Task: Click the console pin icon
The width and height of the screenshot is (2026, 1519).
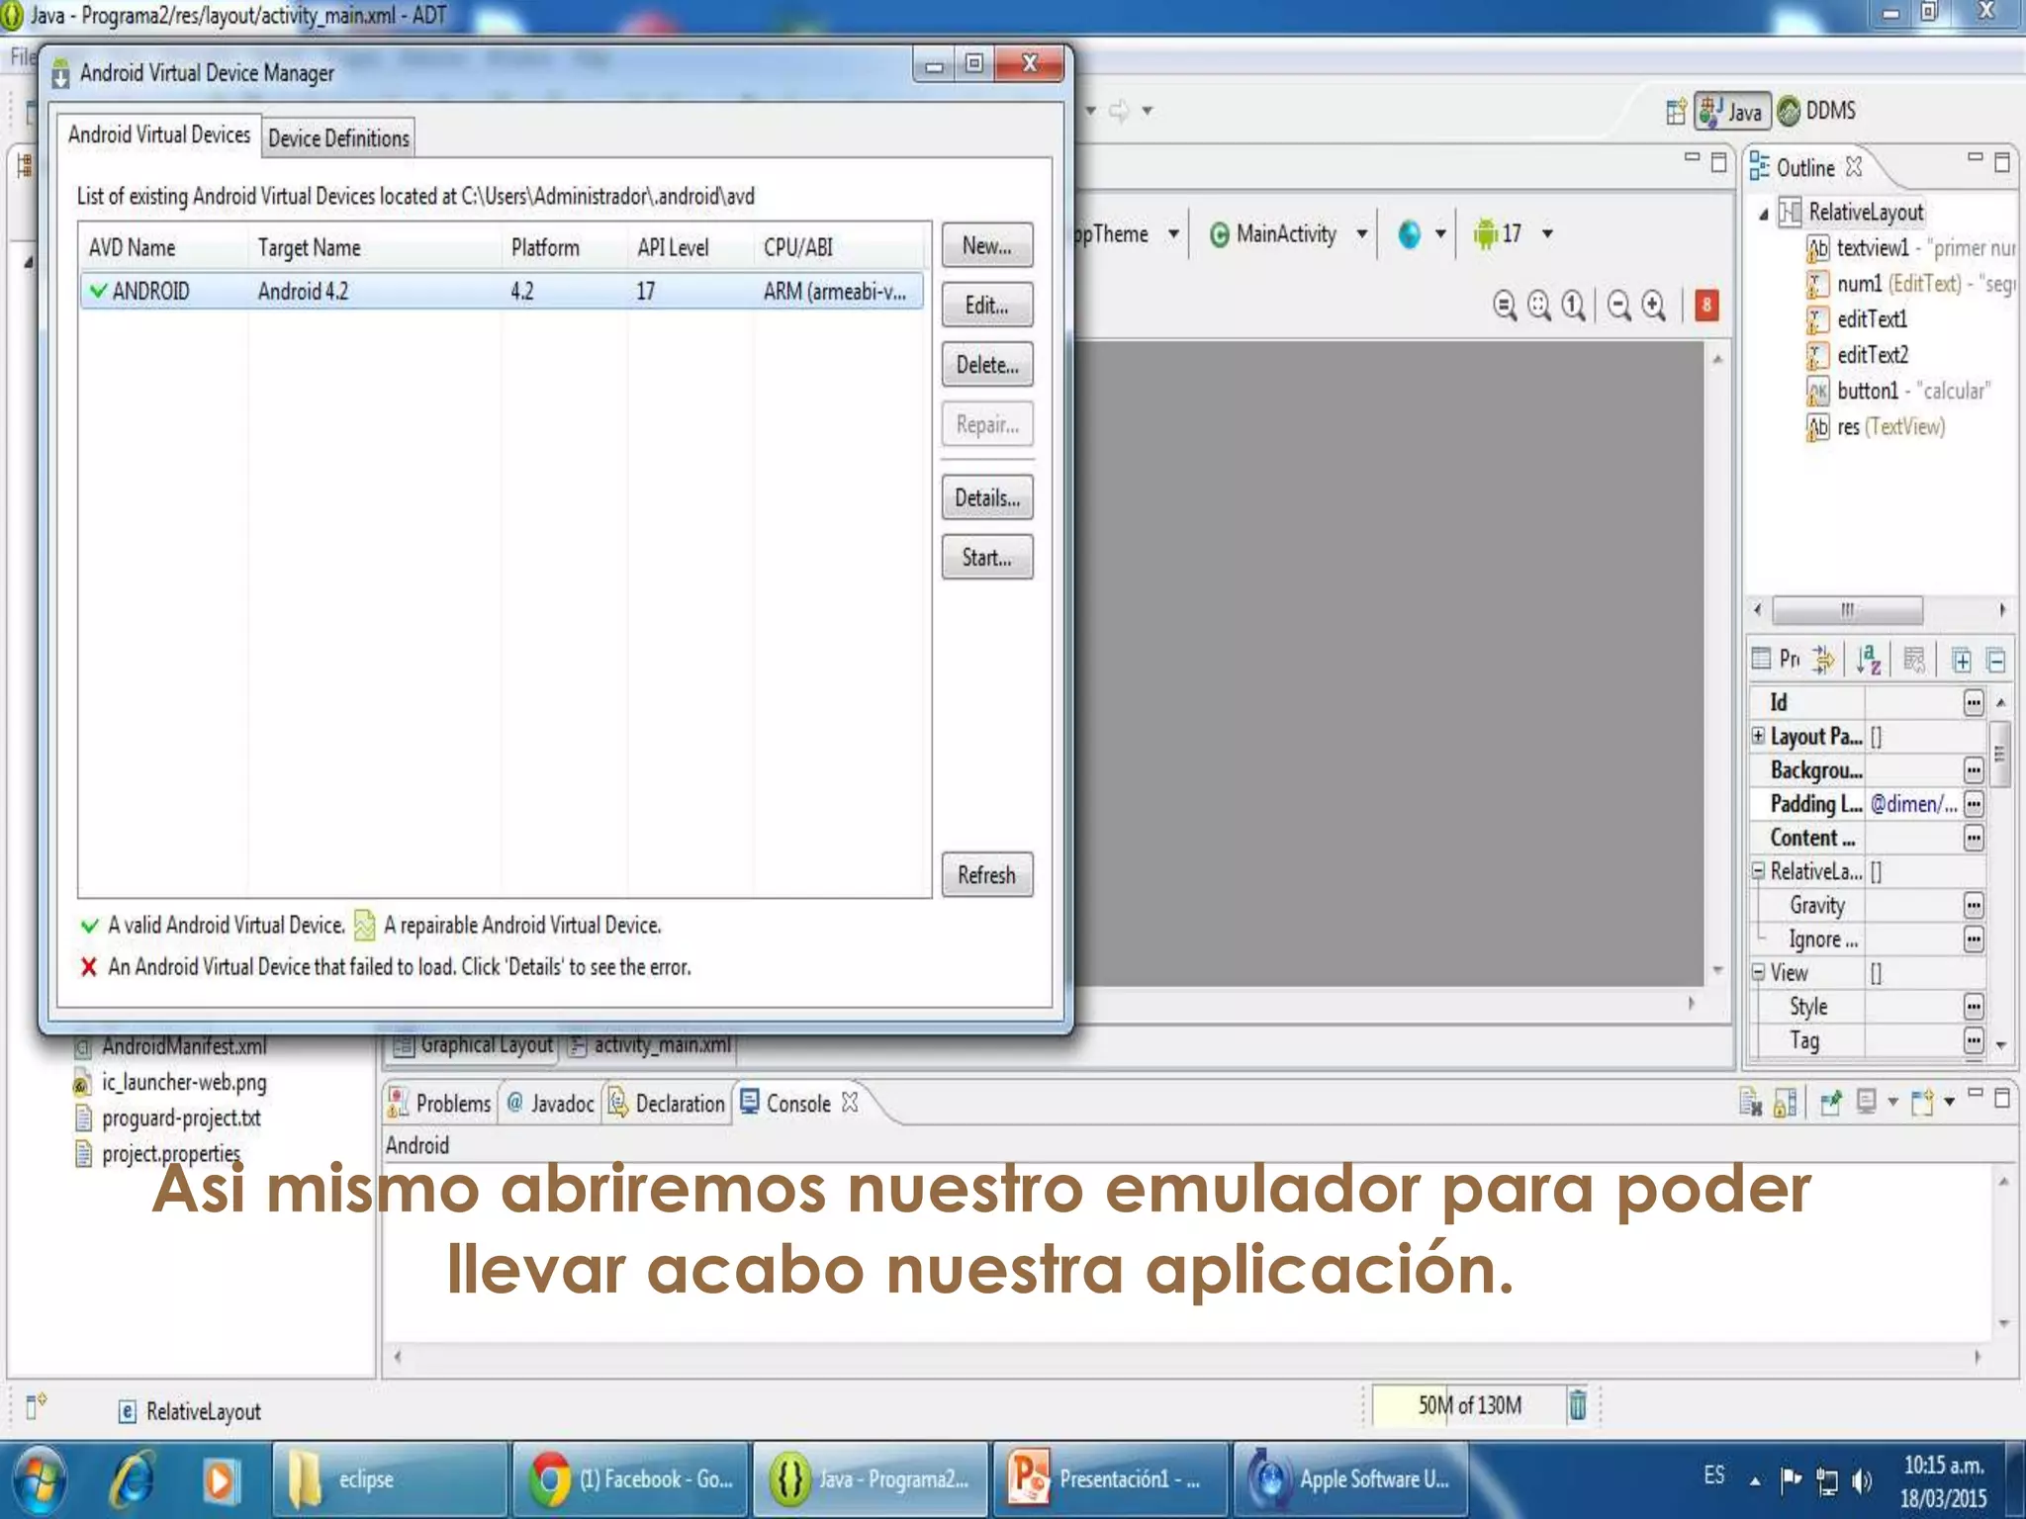Action: tap(1830, 1102)
